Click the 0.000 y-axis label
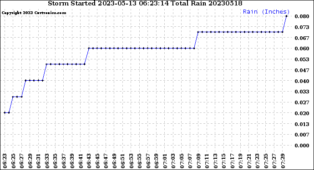The height and width of the screenshot is (170, 314). (x=302, y=146)
